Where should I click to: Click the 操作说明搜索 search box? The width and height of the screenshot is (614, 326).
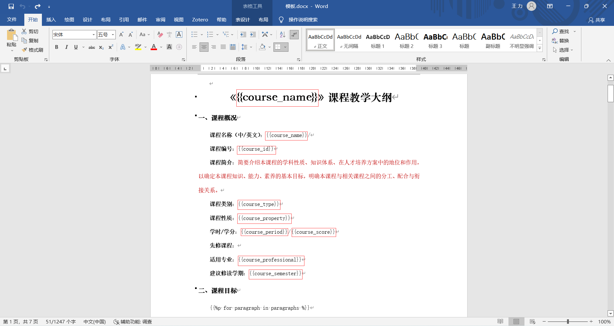pyautogui.click(x=303, y=19)
